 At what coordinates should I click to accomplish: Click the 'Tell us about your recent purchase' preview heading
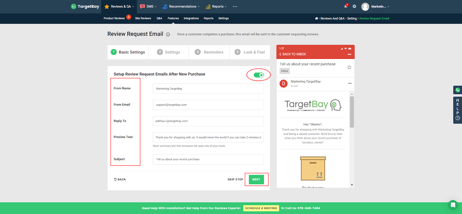[x=308, y=64]
